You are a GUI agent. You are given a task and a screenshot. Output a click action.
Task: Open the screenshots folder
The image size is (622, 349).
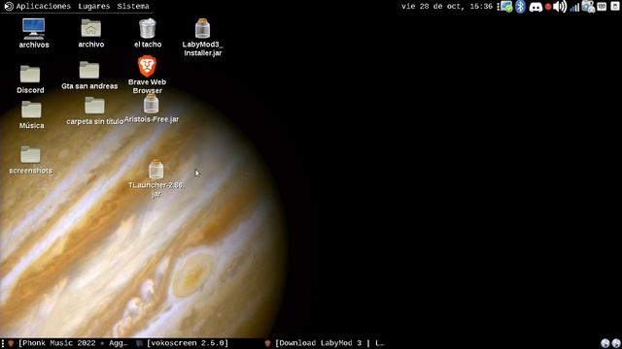[x=30, y=155]
